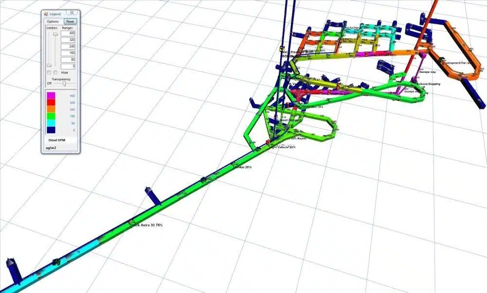Click the Transparency slider handle

coord(64,83)
